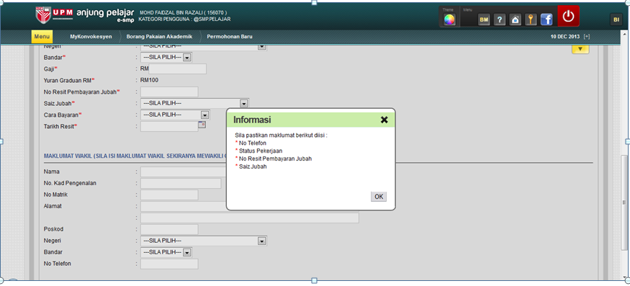The image size is (630, 286).
Task: Select Permohonan Baru breadcrumb
Action: click(x=230, y=37)
